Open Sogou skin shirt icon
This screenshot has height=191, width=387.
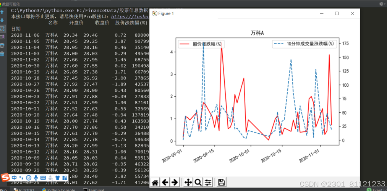click(58, 177)
